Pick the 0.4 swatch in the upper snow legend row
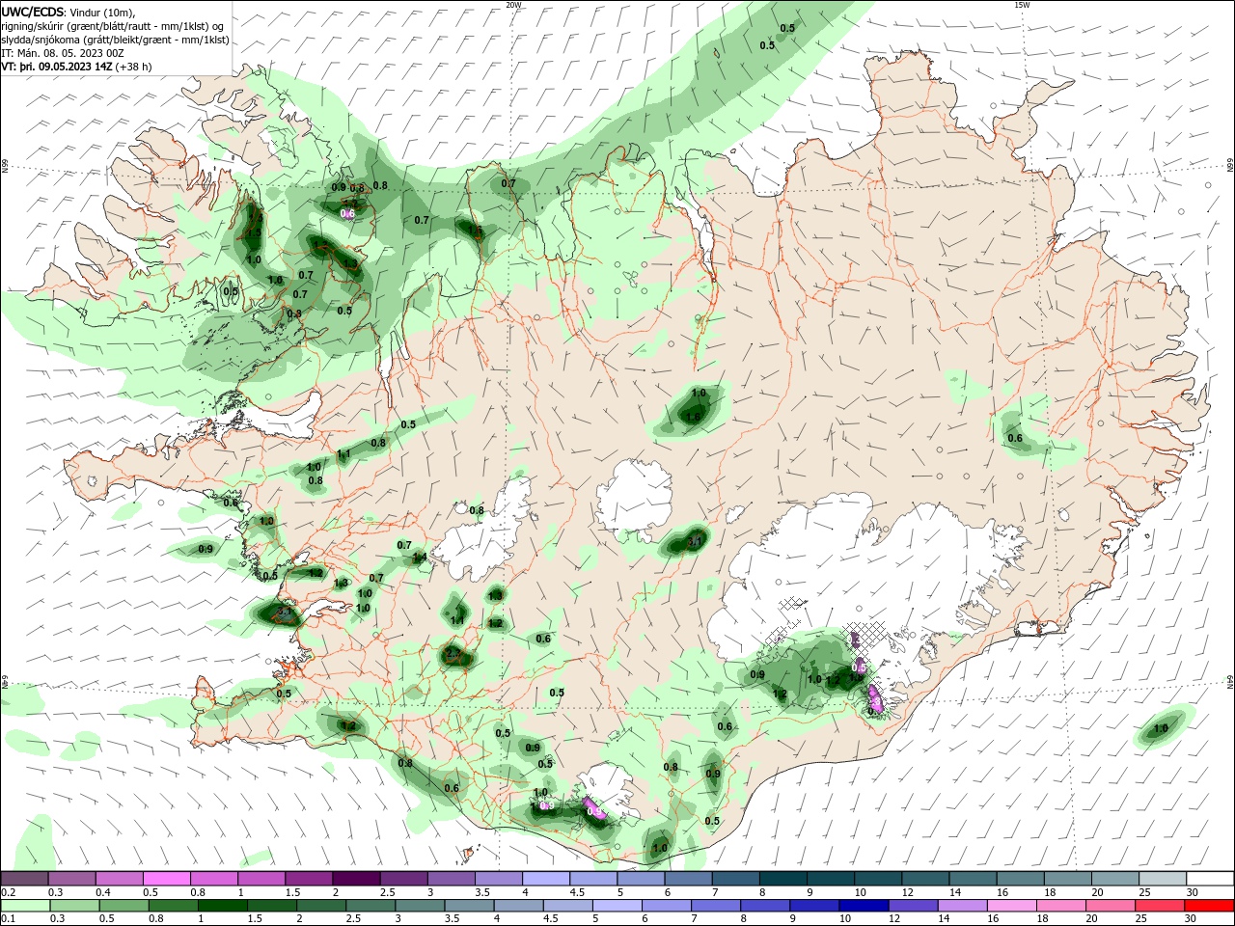This screenshot has height=926, width=1235. pos(119,879)
